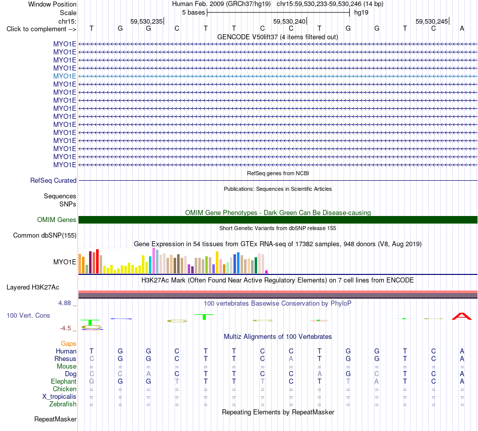Image resolution: width=478 pixels, height=431 pixels.
Task: Click the Chicken alignment row label
Action: click(64, 389)
